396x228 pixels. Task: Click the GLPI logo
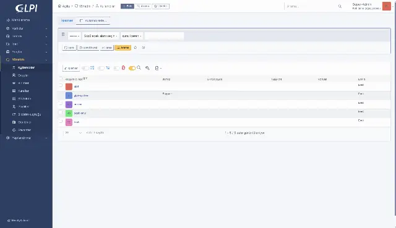(x=26, y=8)
